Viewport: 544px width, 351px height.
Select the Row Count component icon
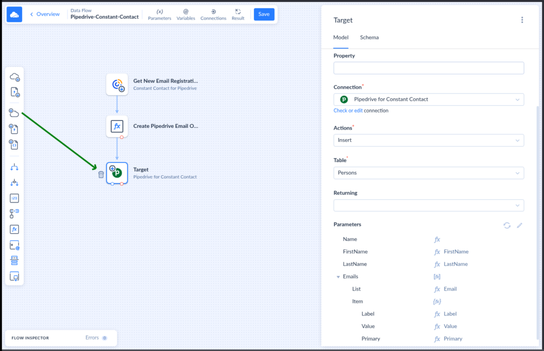(14, 198)
